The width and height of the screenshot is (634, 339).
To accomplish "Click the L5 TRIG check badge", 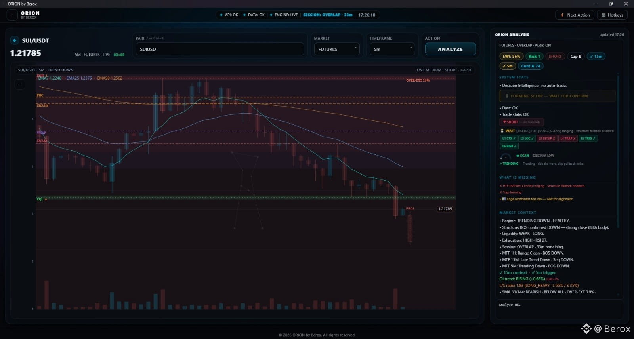I will (x=588, y=139).
